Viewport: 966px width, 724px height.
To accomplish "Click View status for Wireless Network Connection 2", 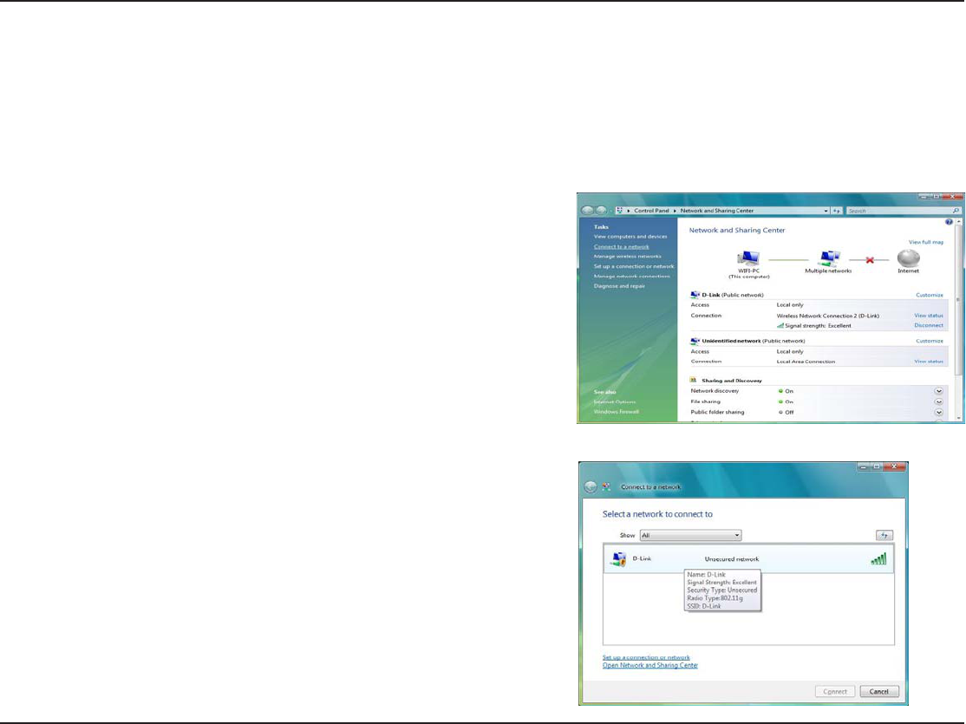I will point(929,316).
